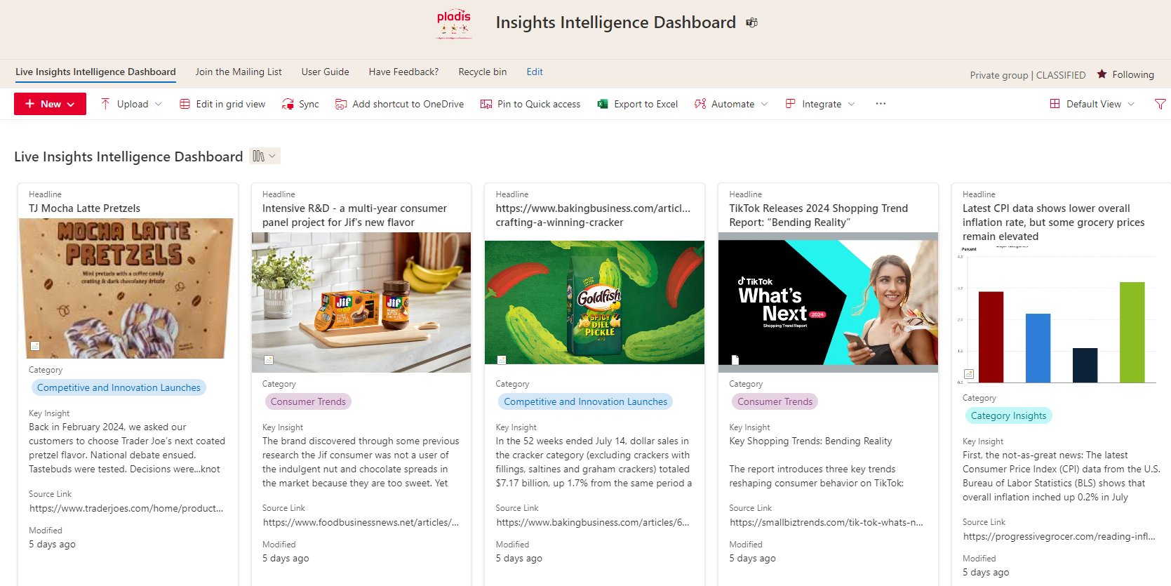This screenshot has width=1171, height=586.
Task: Click the Category Insights tag
Action: [1008, 415]
